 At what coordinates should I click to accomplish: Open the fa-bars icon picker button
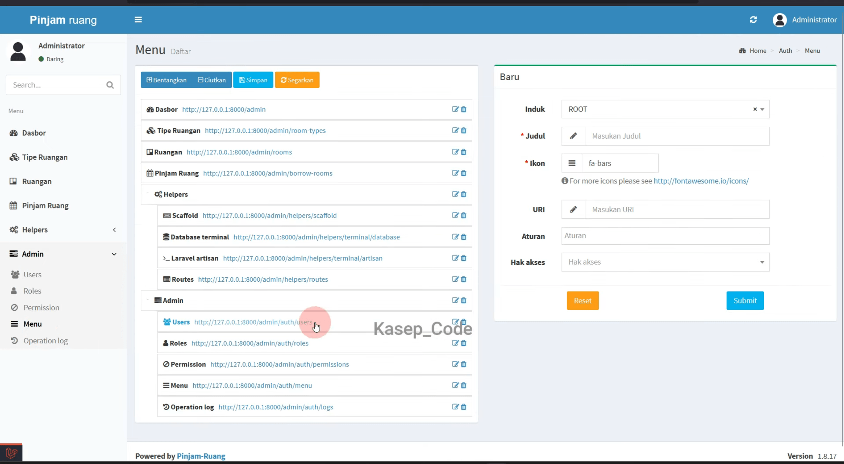click(572, 163)
